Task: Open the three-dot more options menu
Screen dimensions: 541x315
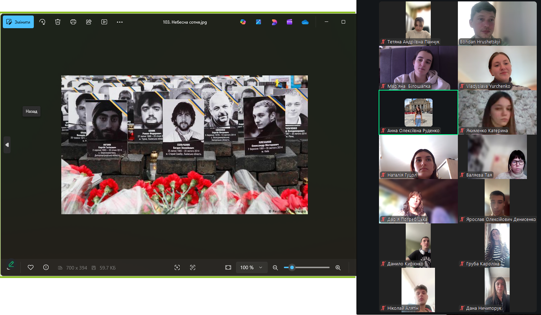Action: pos(120,22)
